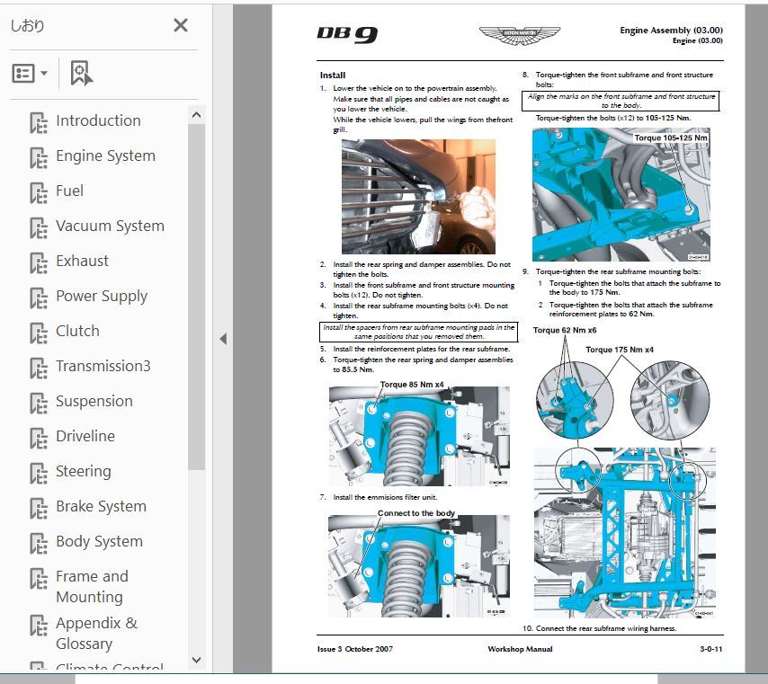Click the Torque 85 Nm x4 spring diagram
This screenshot has width=768, height=684.
point(419,433)
